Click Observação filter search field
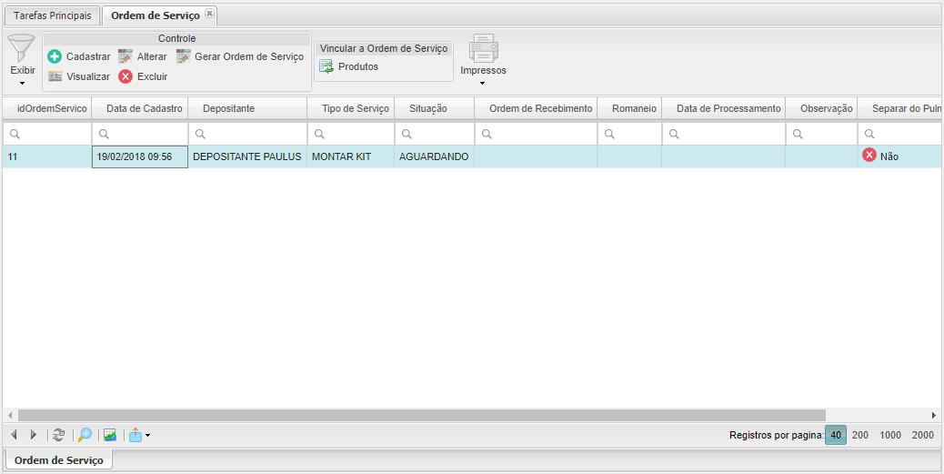The height and width of the screenshot is (474, 944). [x=821, y=135]
